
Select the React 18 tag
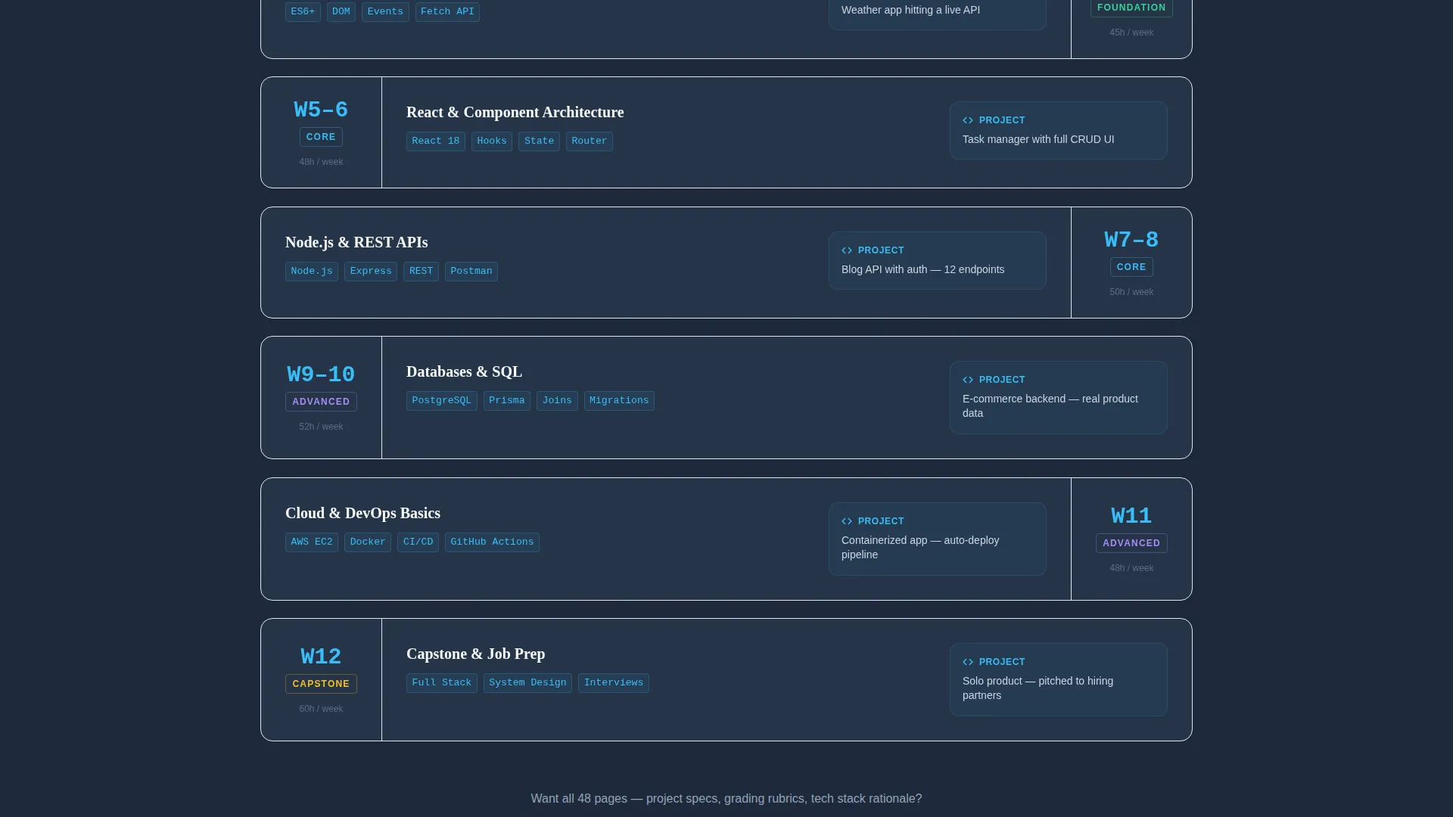tap(436, 141)
